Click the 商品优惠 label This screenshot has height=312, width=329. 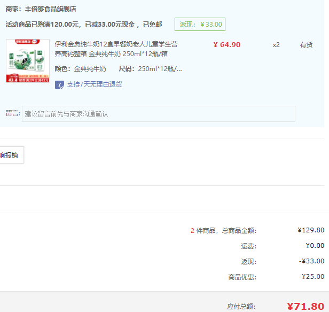point(242,277)
